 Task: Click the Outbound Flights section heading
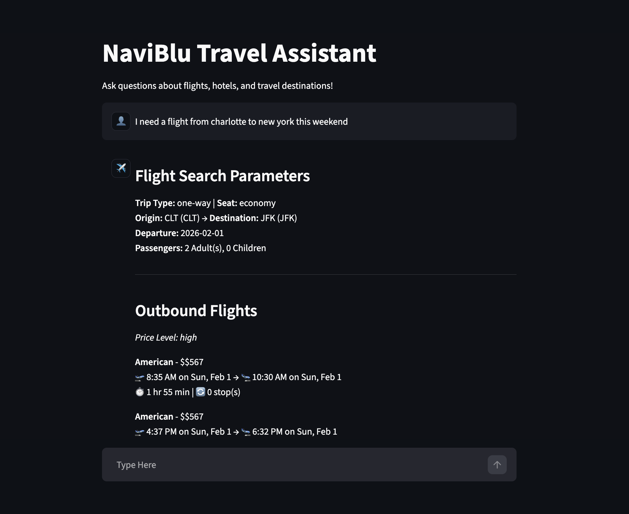tap(196, 311)
